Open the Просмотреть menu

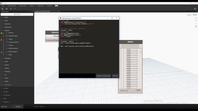tap(23, 6)
